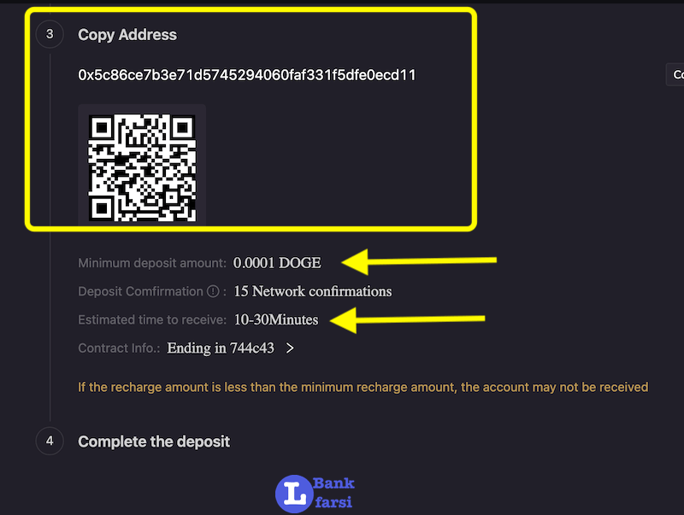Click Complete the deposit heading
The width and height of the screenshot is (684, 515).
click(154, 442)
